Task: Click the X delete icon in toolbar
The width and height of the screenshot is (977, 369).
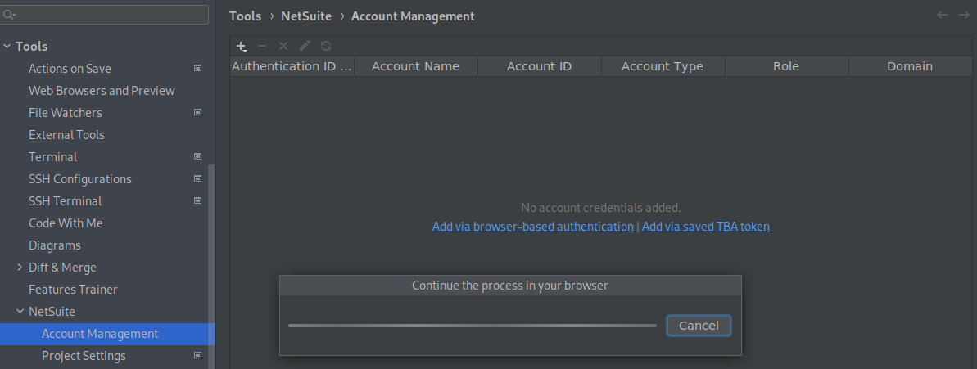Action: point(283,46)
